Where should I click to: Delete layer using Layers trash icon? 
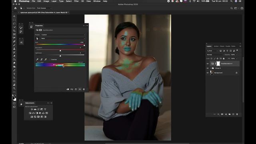(237, 114)
